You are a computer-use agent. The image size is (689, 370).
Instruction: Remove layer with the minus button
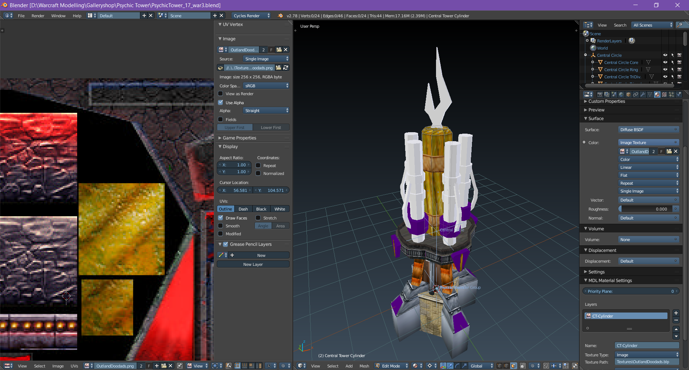(676, 320)
